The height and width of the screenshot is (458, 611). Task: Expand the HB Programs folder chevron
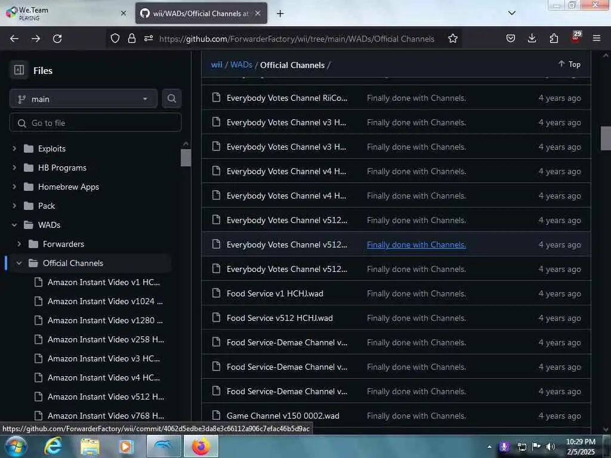[14, 168]
